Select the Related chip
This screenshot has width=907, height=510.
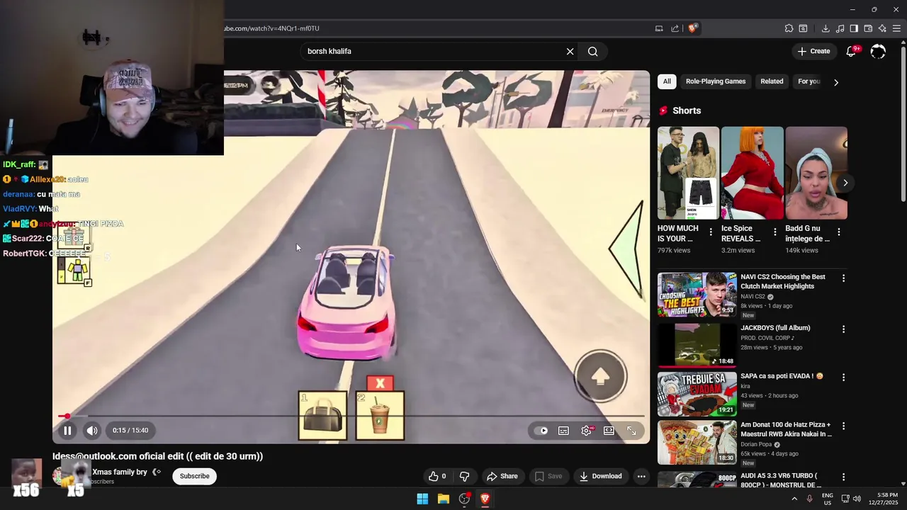click(x=772, y=81)
